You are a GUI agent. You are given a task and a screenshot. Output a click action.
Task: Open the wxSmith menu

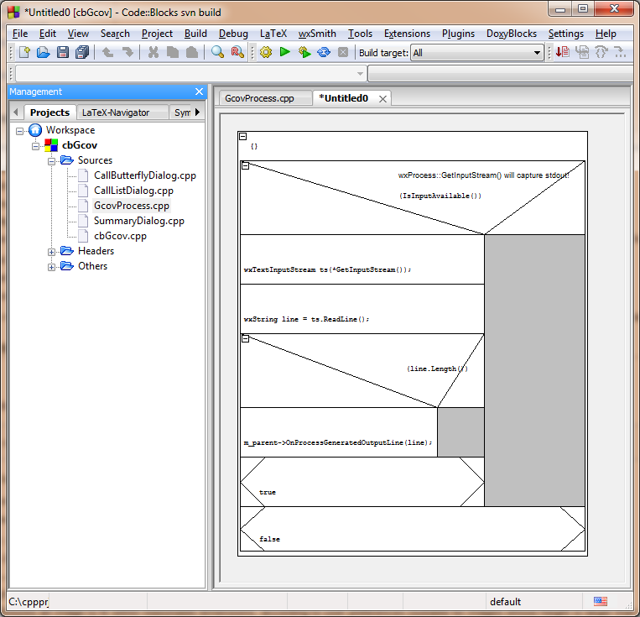click(x=317, y=34)
